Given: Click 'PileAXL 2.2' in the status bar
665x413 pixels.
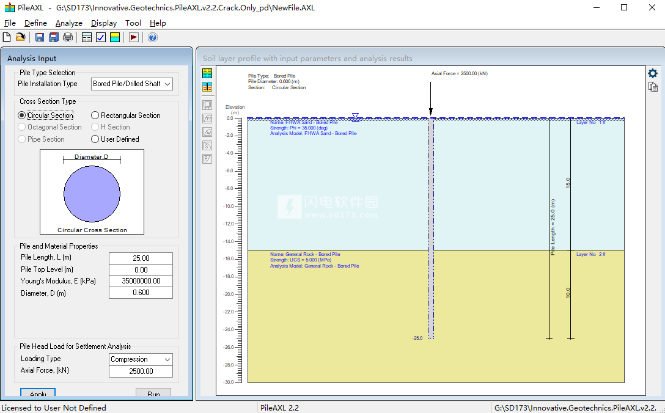Looking at the screenshot, I should pyautogui.click(x=279, y=408).
